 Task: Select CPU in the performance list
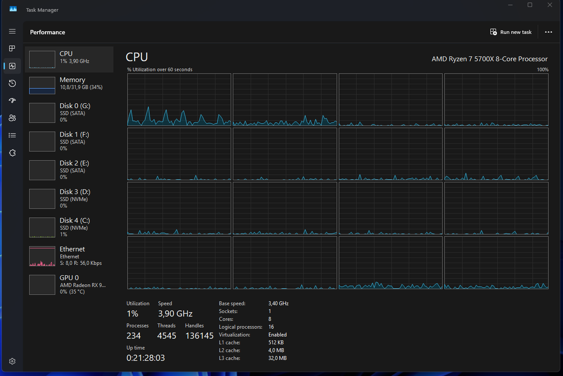tap(69, 59)
